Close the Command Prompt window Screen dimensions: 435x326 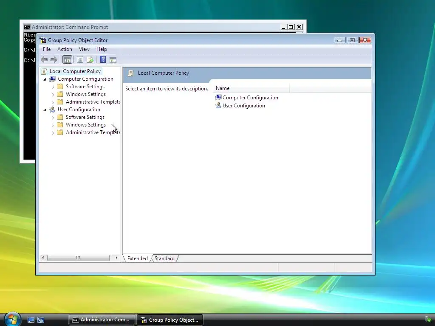click(299, 27)
